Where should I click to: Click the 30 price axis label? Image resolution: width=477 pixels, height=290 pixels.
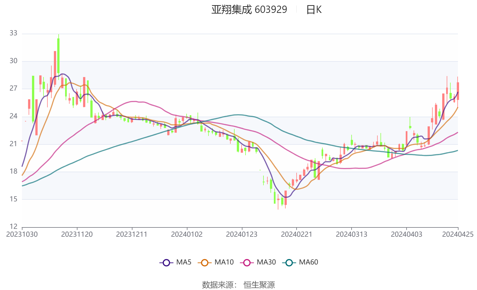click(13, 61)
